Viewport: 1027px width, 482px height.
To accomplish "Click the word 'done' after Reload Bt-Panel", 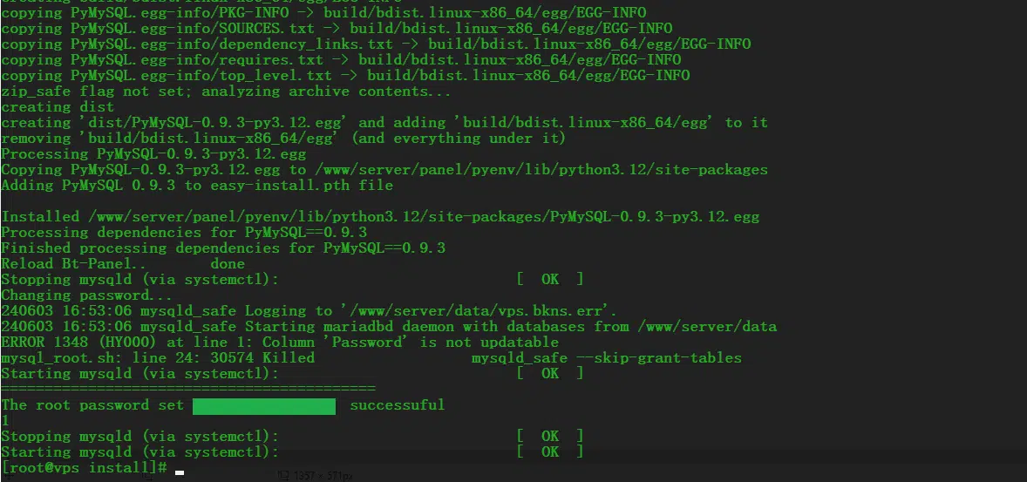I will (x=228, y=264).
